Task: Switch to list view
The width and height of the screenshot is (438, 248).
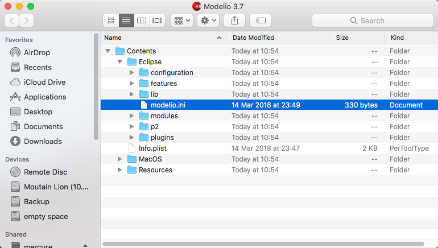Action: [x=126, y=20]
